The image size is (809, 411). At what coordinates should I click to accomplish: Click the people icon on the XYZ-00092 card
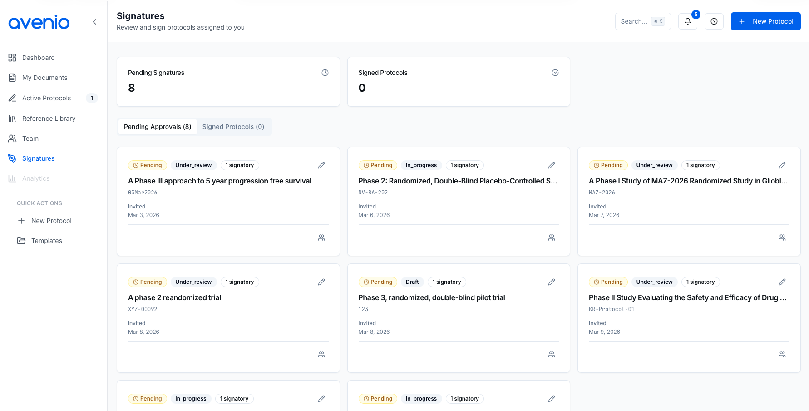(321, 354)
